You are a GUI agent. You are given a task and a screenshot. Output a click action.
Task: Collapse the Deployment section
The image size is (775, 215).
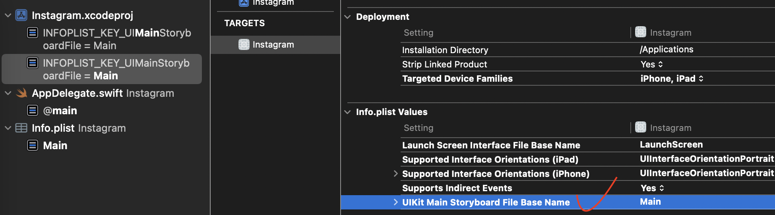tap(347, 17)
